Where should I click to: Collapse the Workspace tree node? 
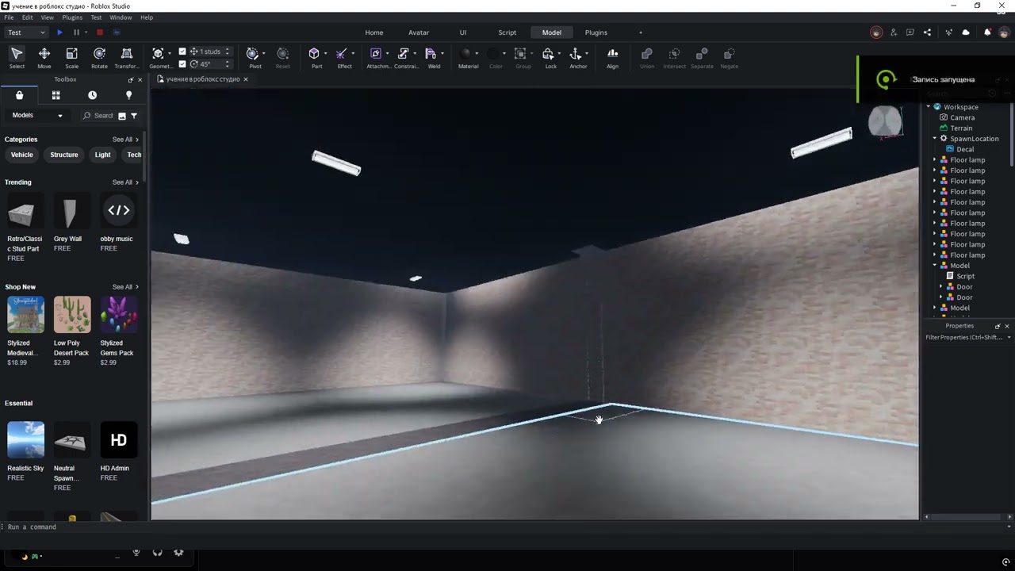(x=929, y=107)
